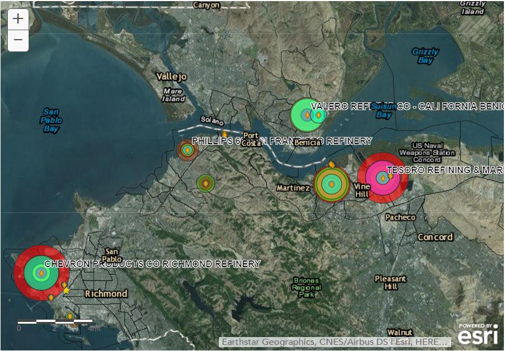This screenshot has width=505, height=351.
Task: Click the yellow star marker near Richmond
Action: (67, 291)
